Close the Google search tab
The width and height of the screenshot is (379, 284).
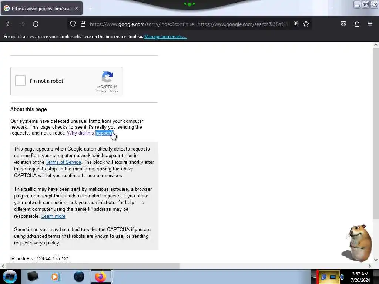coord(77,8)
